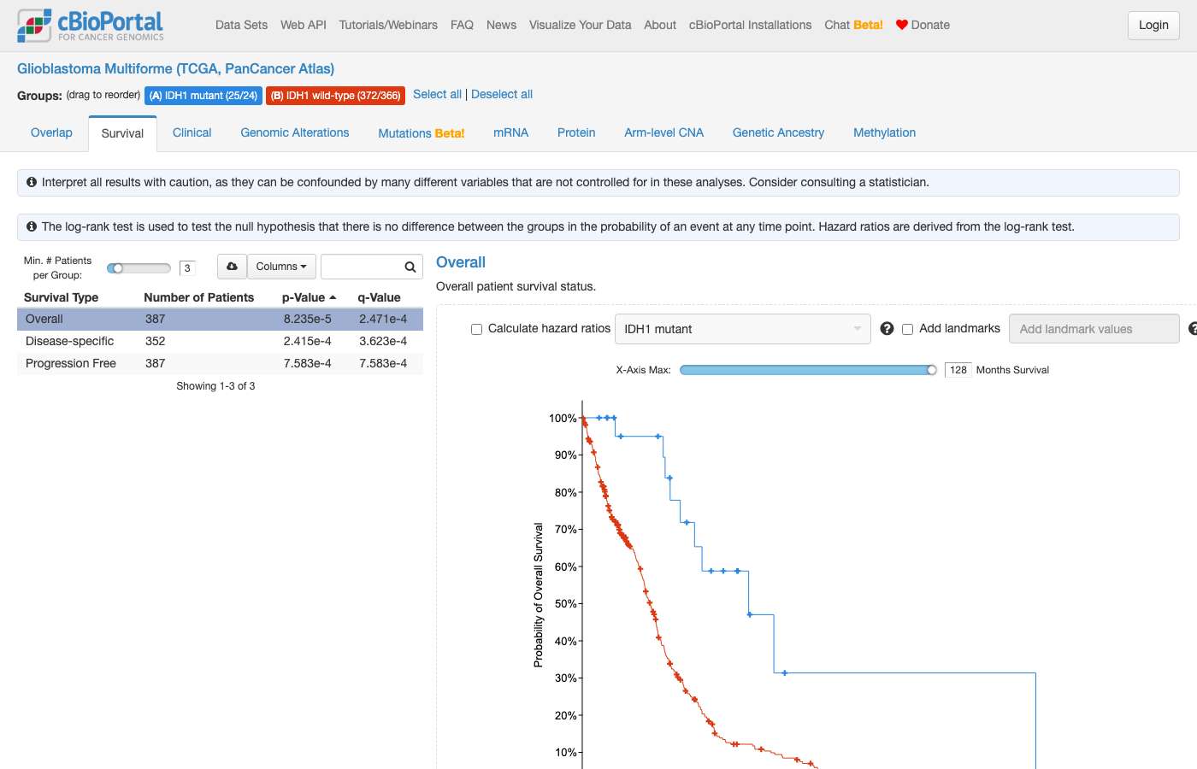Click the Donate heart icon
1197x769 pixels.
[x=902, y=25]
